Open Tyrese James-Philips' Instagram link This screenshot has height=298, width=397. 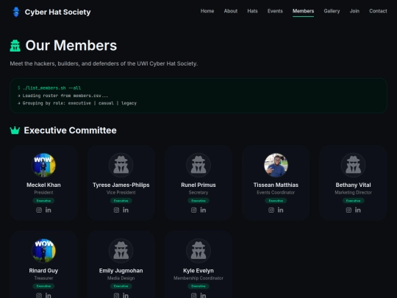(x=116, y=210)
